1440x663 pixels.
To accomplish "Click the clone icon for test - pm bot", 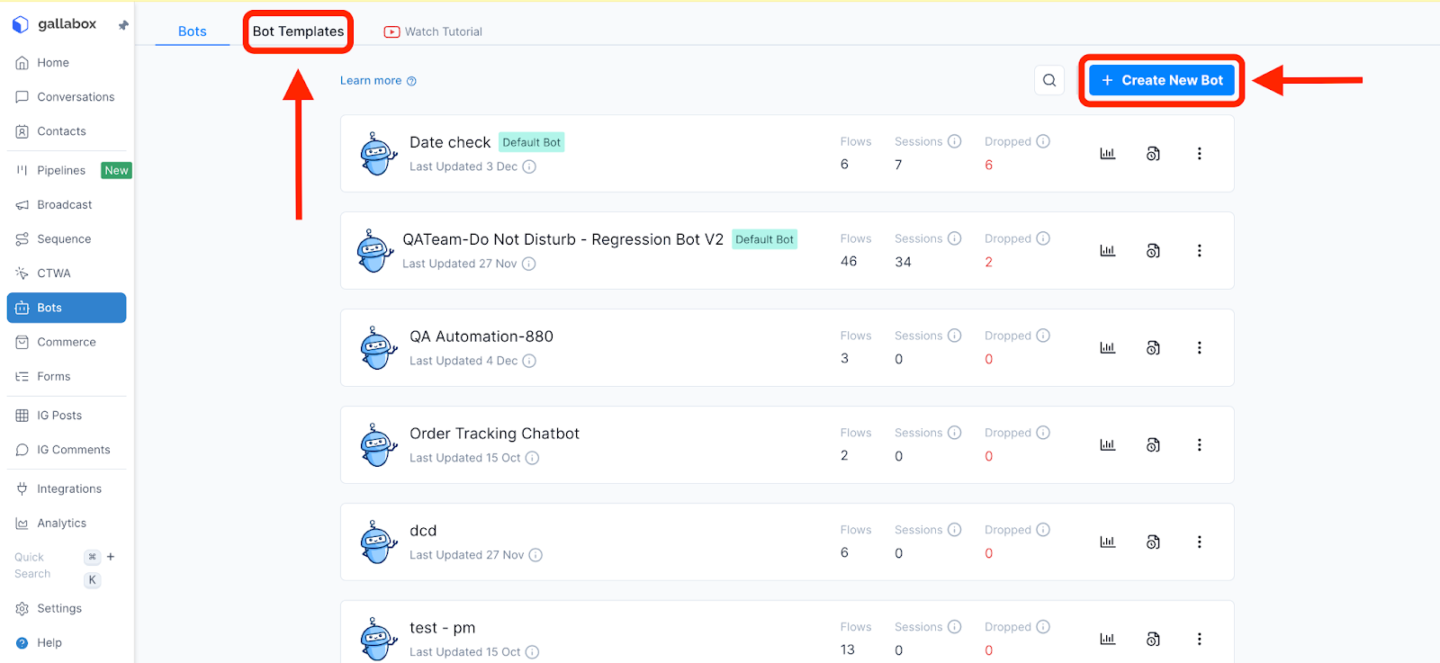I will tap(1153, 640).
